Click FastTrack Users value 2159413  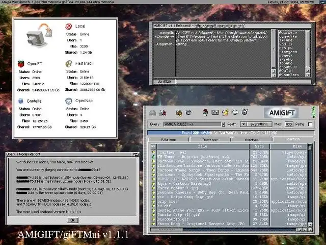click(x=87, y=78)
